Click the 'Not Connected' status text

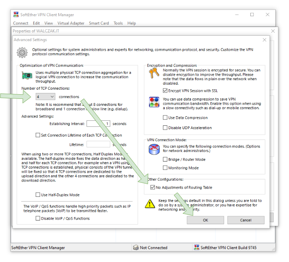click(x=153, y=247)
